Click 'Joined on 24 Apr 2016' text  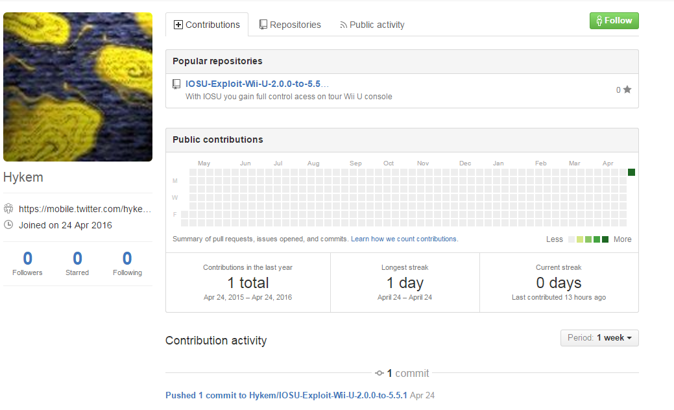(x=66, y=225)
